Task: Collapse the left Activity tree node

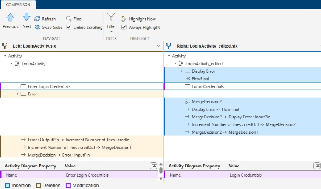Action: (x=5, y=56)
